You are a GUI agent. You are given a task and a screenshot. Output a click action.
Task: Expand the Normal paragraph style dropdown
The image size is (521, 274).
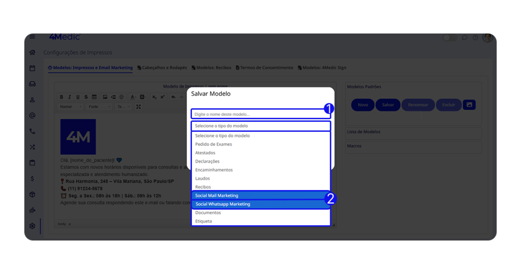pyautogui.click(x=70, y=107)
